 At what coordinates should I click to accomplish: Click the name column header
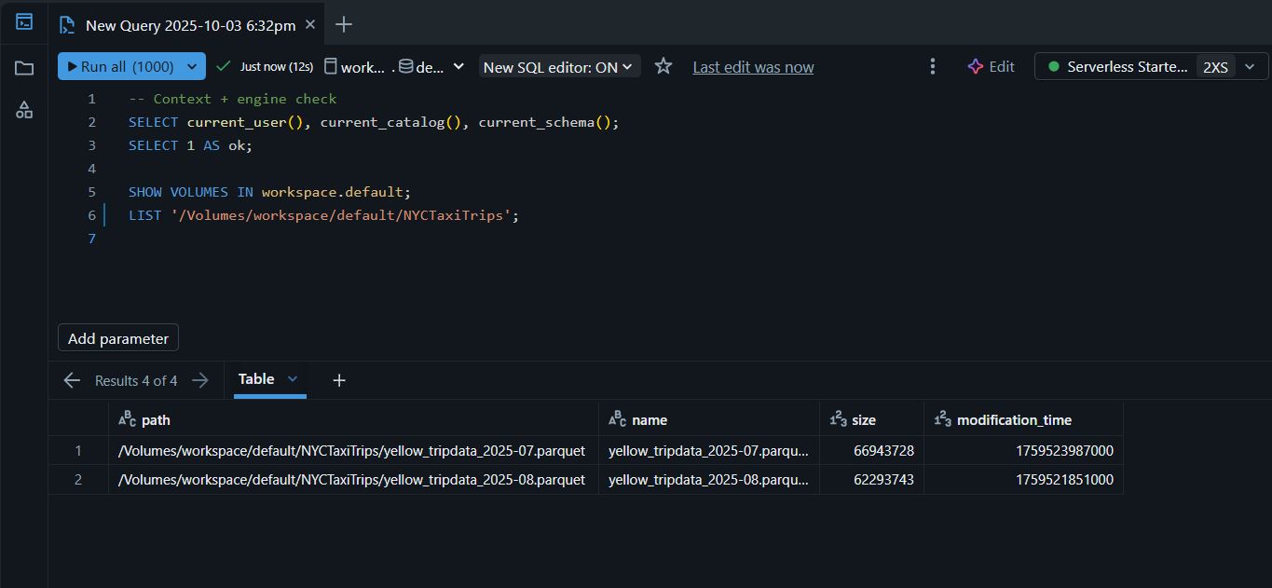point(709,420)
